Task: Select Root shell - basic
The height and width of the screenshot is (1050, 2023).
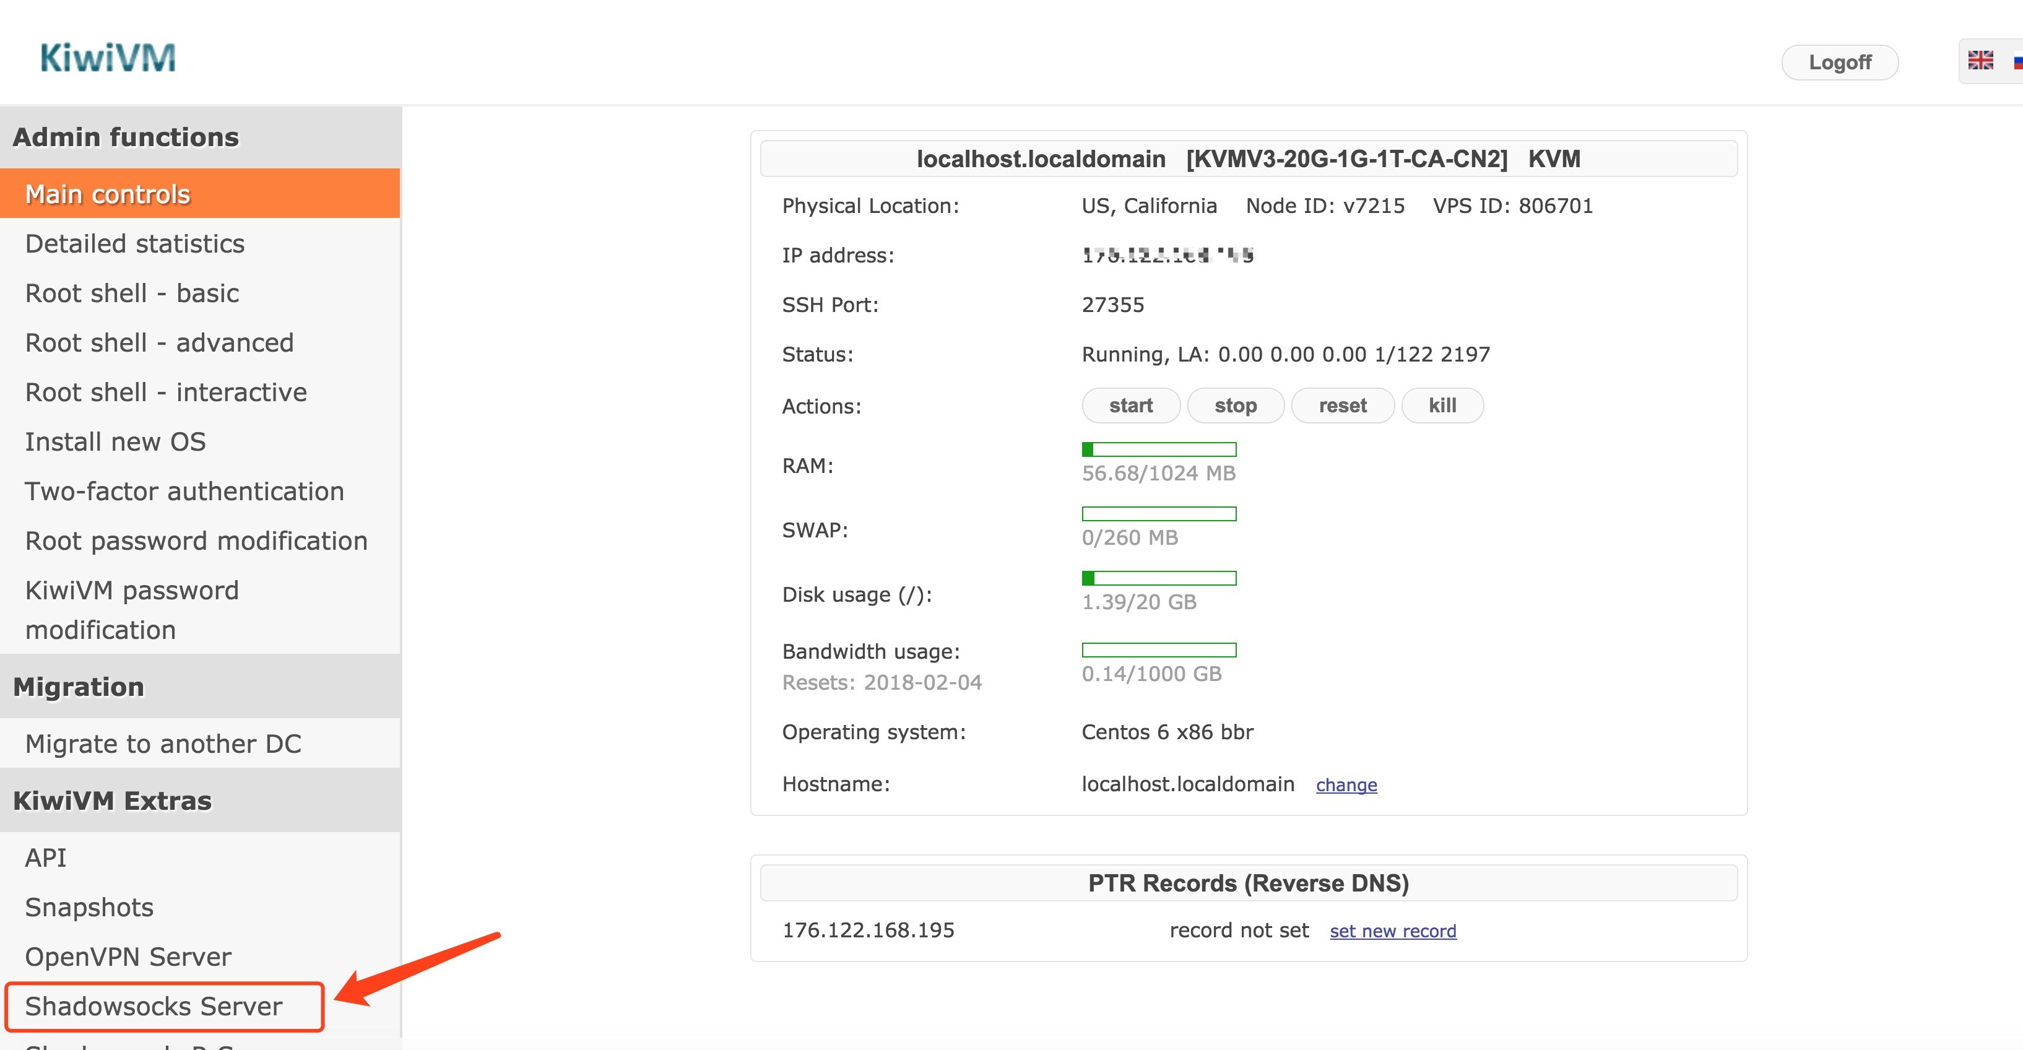Action: click(132, 293)
